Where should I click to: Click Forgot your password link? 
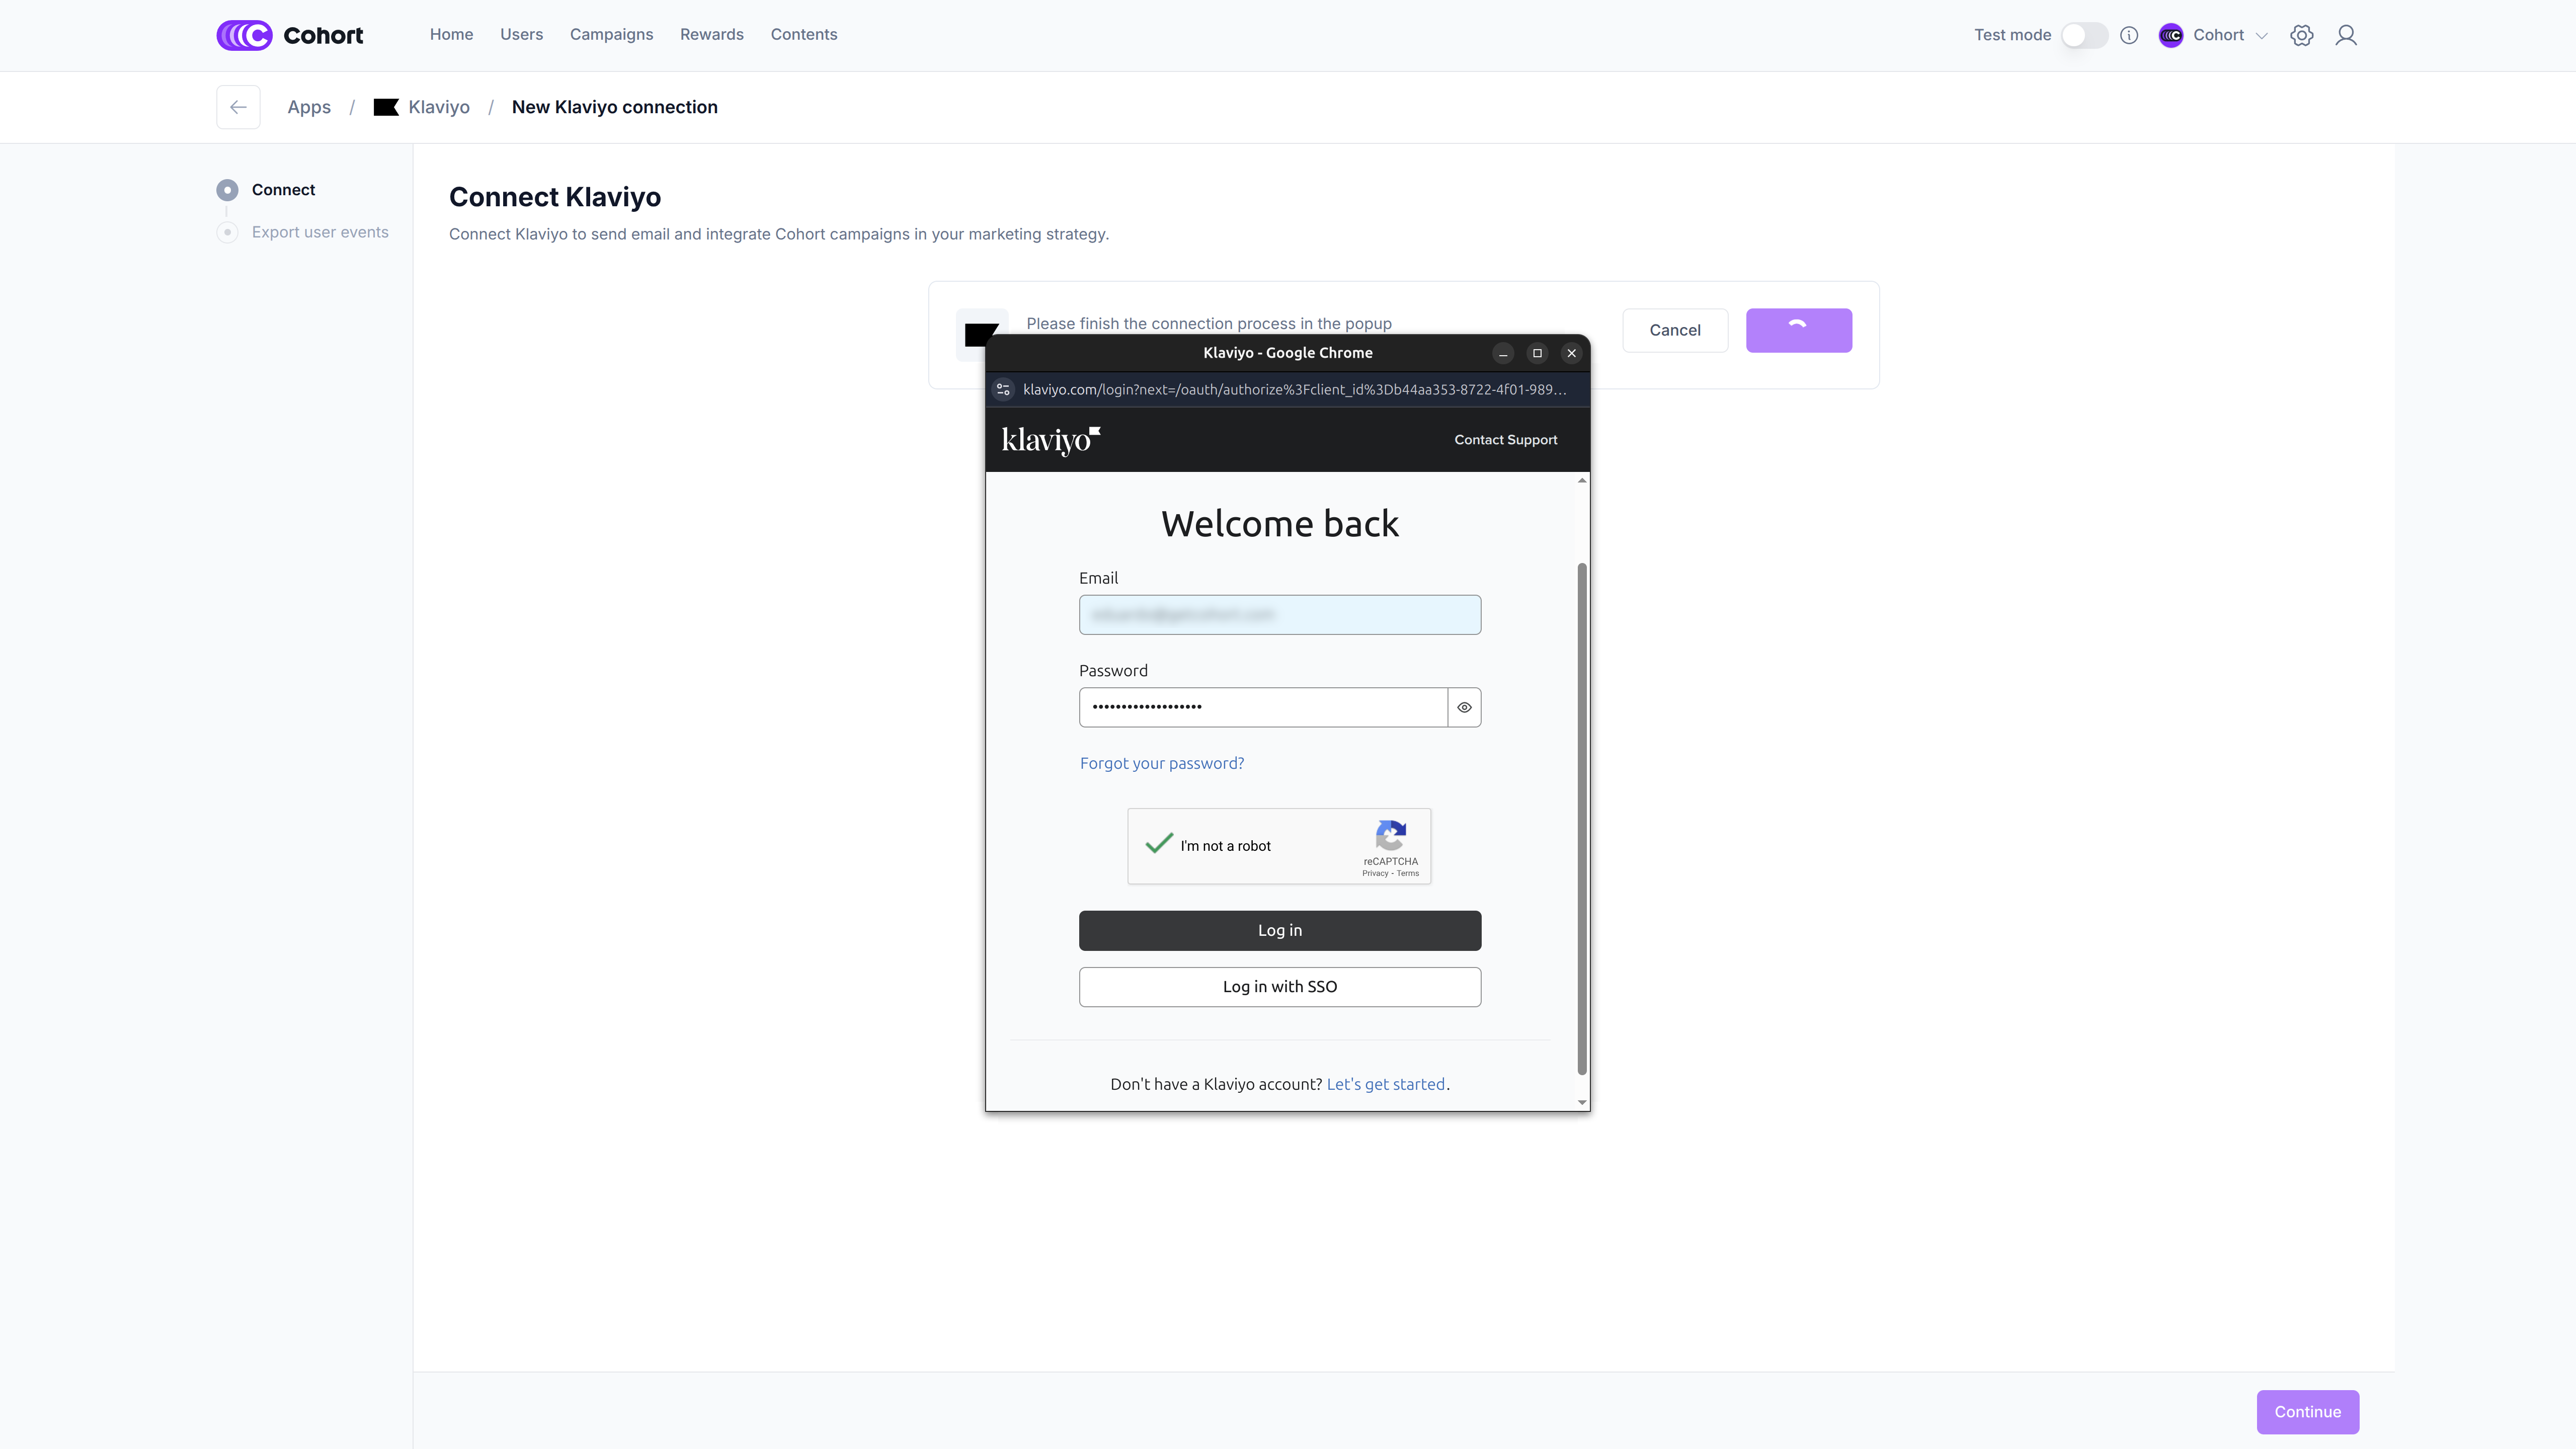click(x=1161, y=763)
